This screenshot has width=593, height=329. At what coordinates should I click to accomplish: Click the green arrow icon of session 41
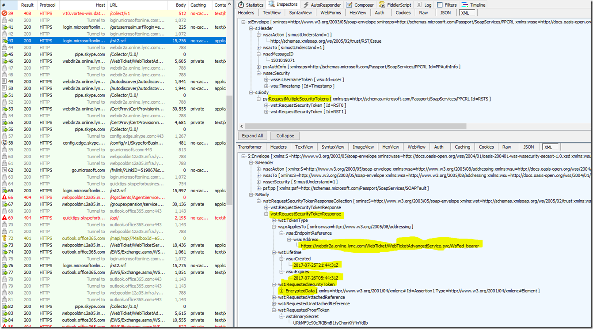(x=4, y=27)
